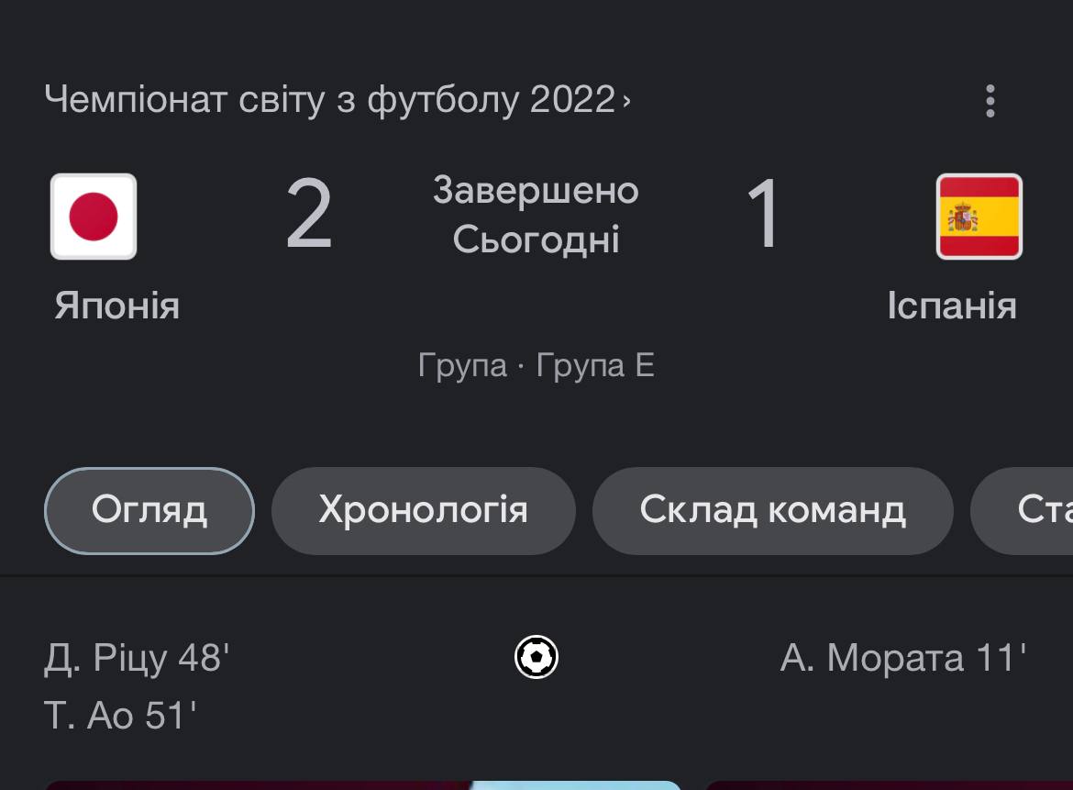Screen dimensions: 1073x790
Task: Open the left highlight video thumbnail
Action: (362, 784)
